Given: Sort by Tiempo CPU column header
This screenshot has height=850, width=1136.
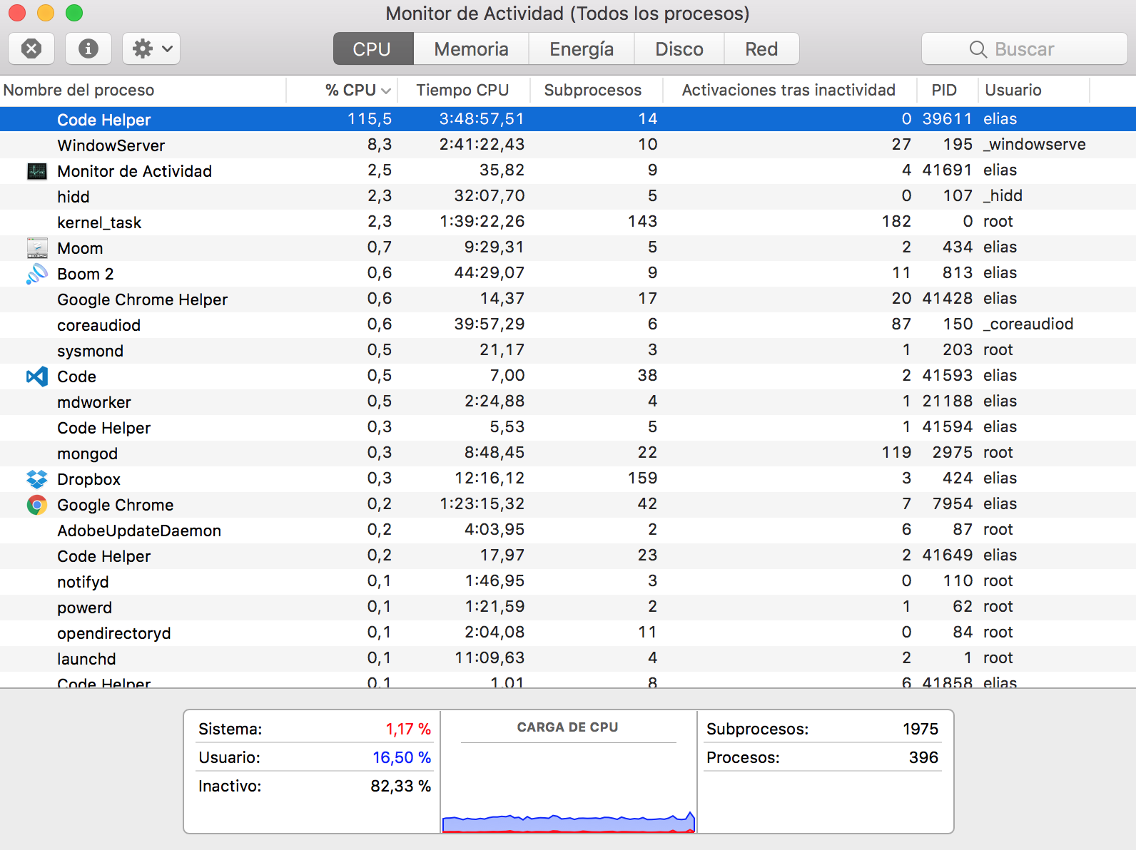Looking at the screenshot, I should click(x=463, y=90).
